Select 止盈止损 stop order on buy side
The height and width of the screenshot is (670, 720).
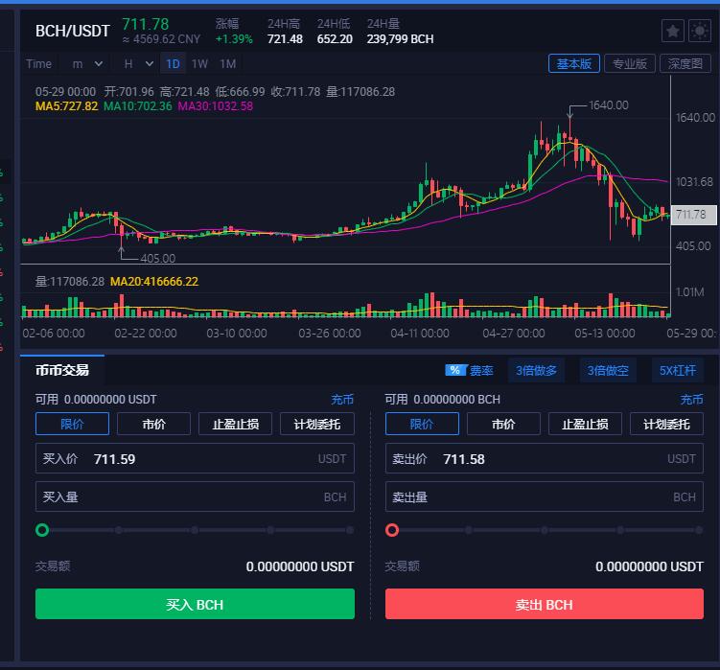pos(236,424)
